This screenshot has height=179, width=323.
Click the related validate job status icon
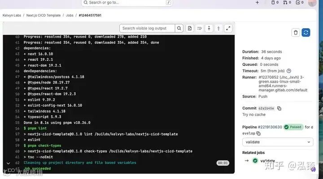[255, 161]
